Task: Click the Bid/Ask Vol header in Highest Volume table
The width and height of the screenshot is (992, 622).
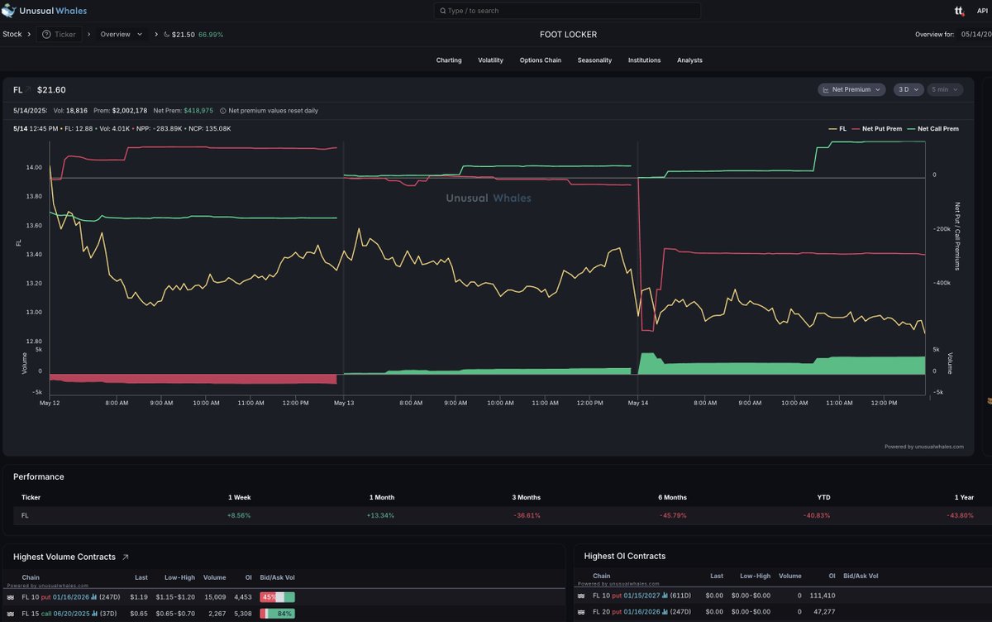Action: (277, 577)
